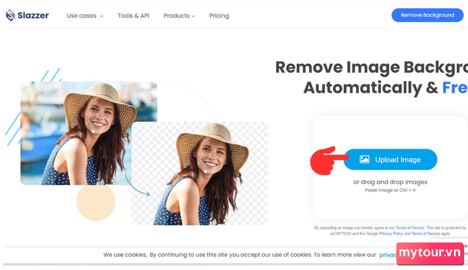
Task: Open the Google Privacy Policy link
Action: [x=391, y=234]
